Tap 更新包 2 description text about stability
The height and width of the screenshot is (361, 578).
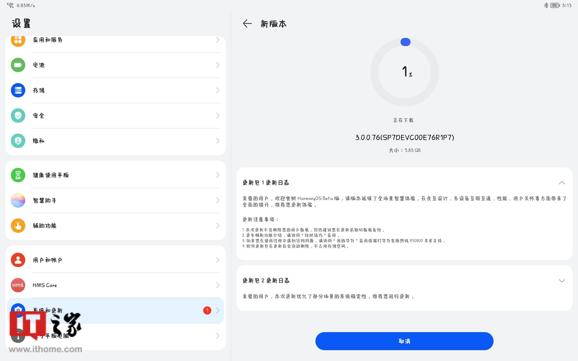tap(328, 296)
